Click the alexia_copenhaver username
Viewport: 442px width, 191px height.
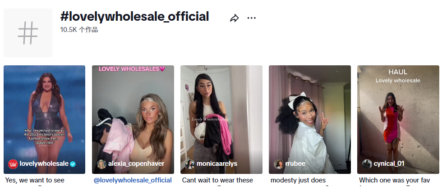tap(136, 164)
